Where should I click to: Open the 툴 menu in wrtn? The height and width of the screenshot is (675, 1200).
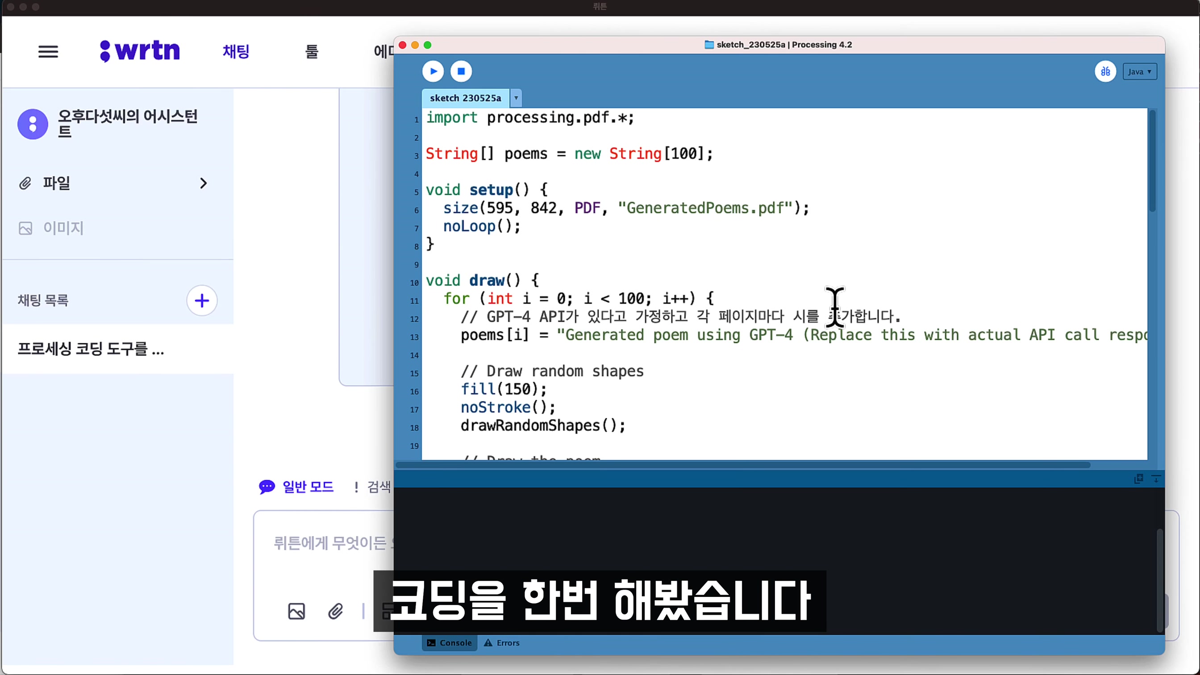point(312,51)
